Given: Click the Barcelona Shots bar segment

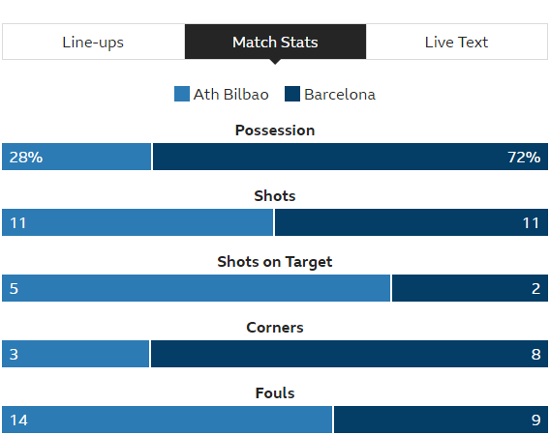Looking at the screenshot, I should [412, 222].
